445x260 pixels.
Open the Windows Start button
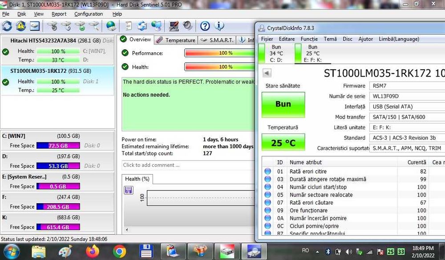point(11,251)
